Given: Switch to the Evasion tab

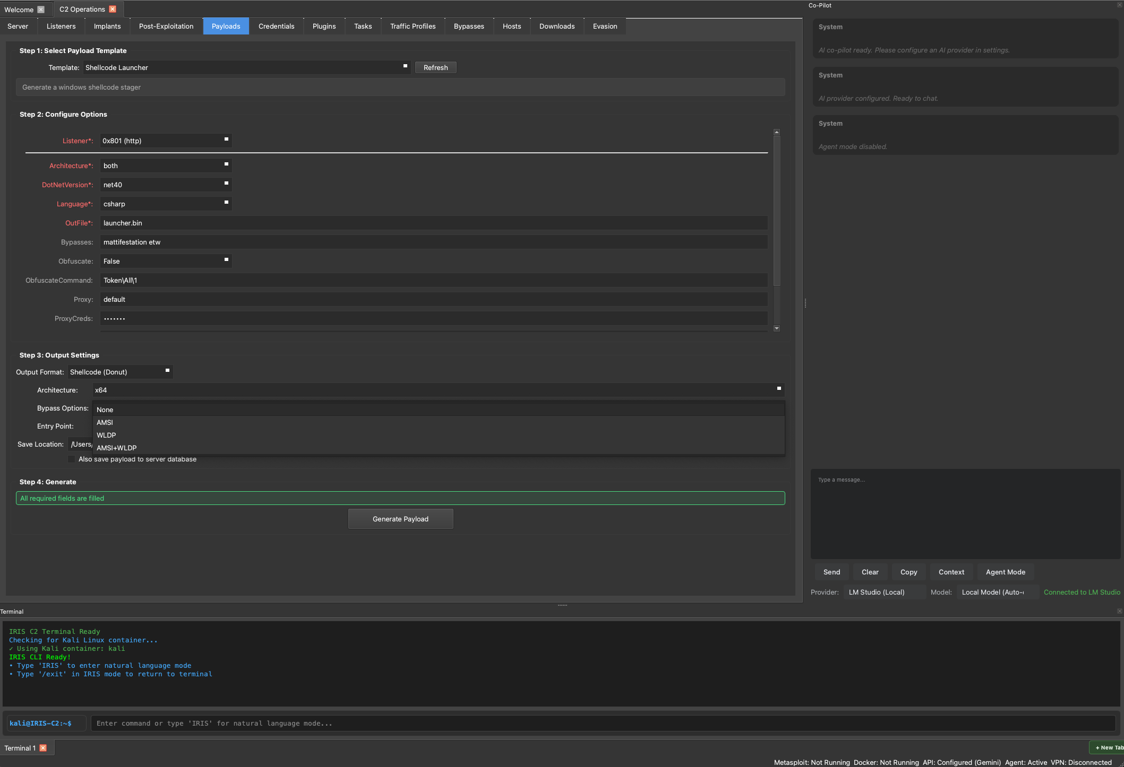Looking at the screenshot, I should [605, 26].
